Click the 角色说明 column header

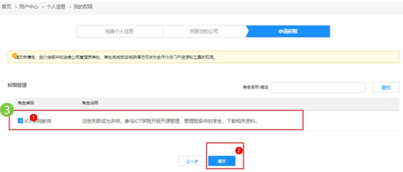(x=90, y=103)
